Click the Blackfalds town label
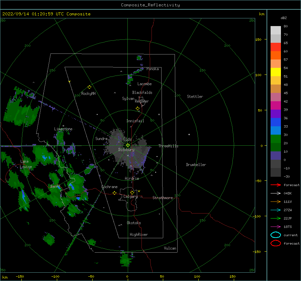The image size is (301, 281). tap(142, 93)
